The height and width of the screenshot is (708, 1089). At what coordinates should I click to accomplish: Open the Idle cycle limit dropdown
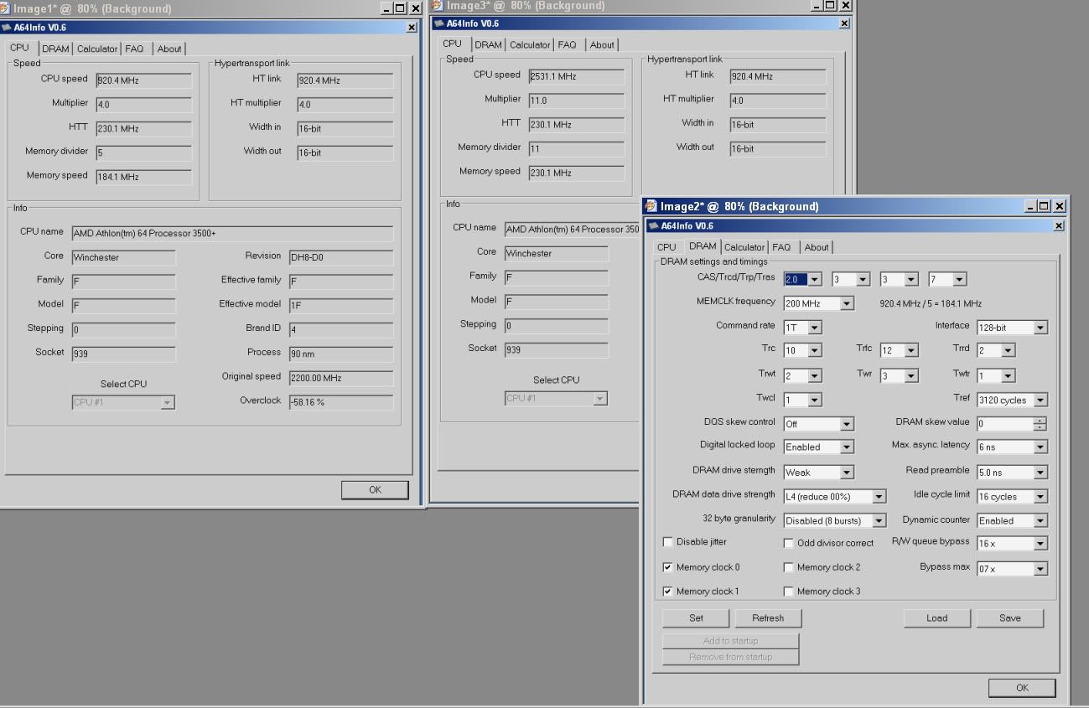pos(1040,497)
